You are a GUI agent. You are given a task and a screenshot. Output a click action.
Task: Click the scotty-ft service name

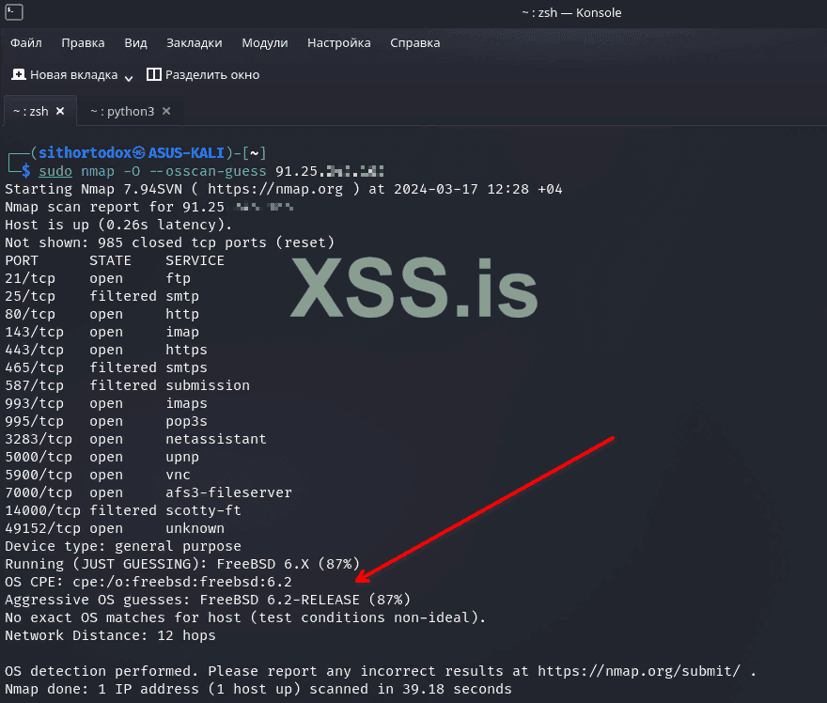click(x=204, y=510)
